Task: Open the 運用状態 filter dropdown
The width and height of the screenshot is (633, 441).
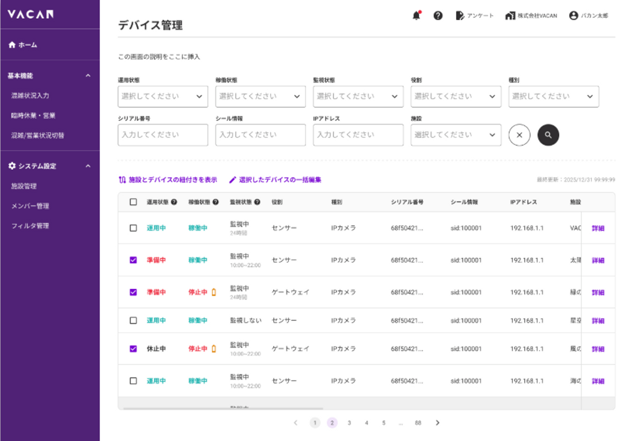Action: [163, 97]
